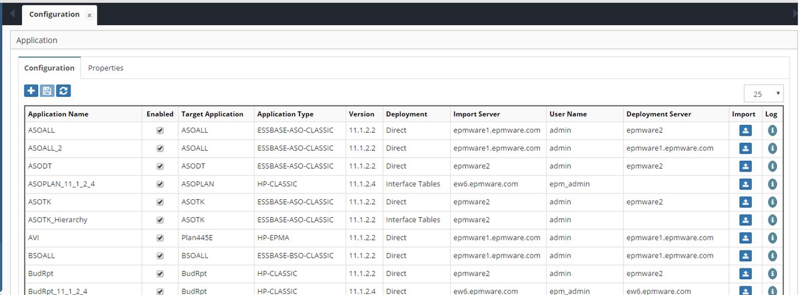Open Log info icon for AVI row

tap(772, 239)
